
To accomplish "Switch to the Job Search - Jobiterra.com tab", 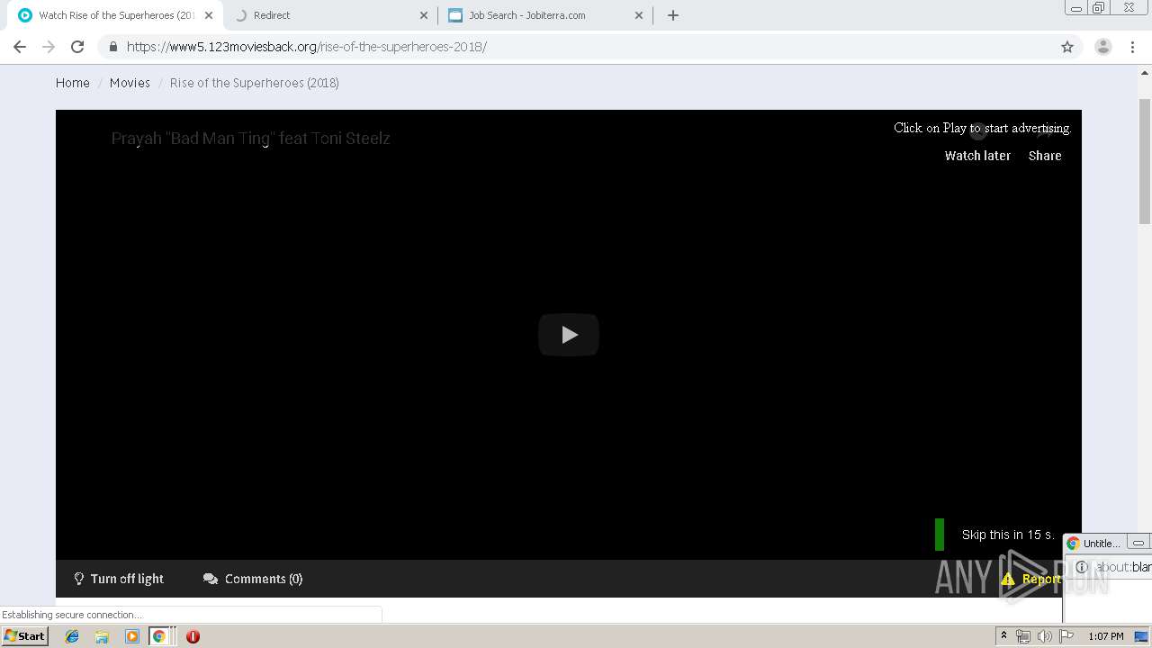I will [545, 15].
